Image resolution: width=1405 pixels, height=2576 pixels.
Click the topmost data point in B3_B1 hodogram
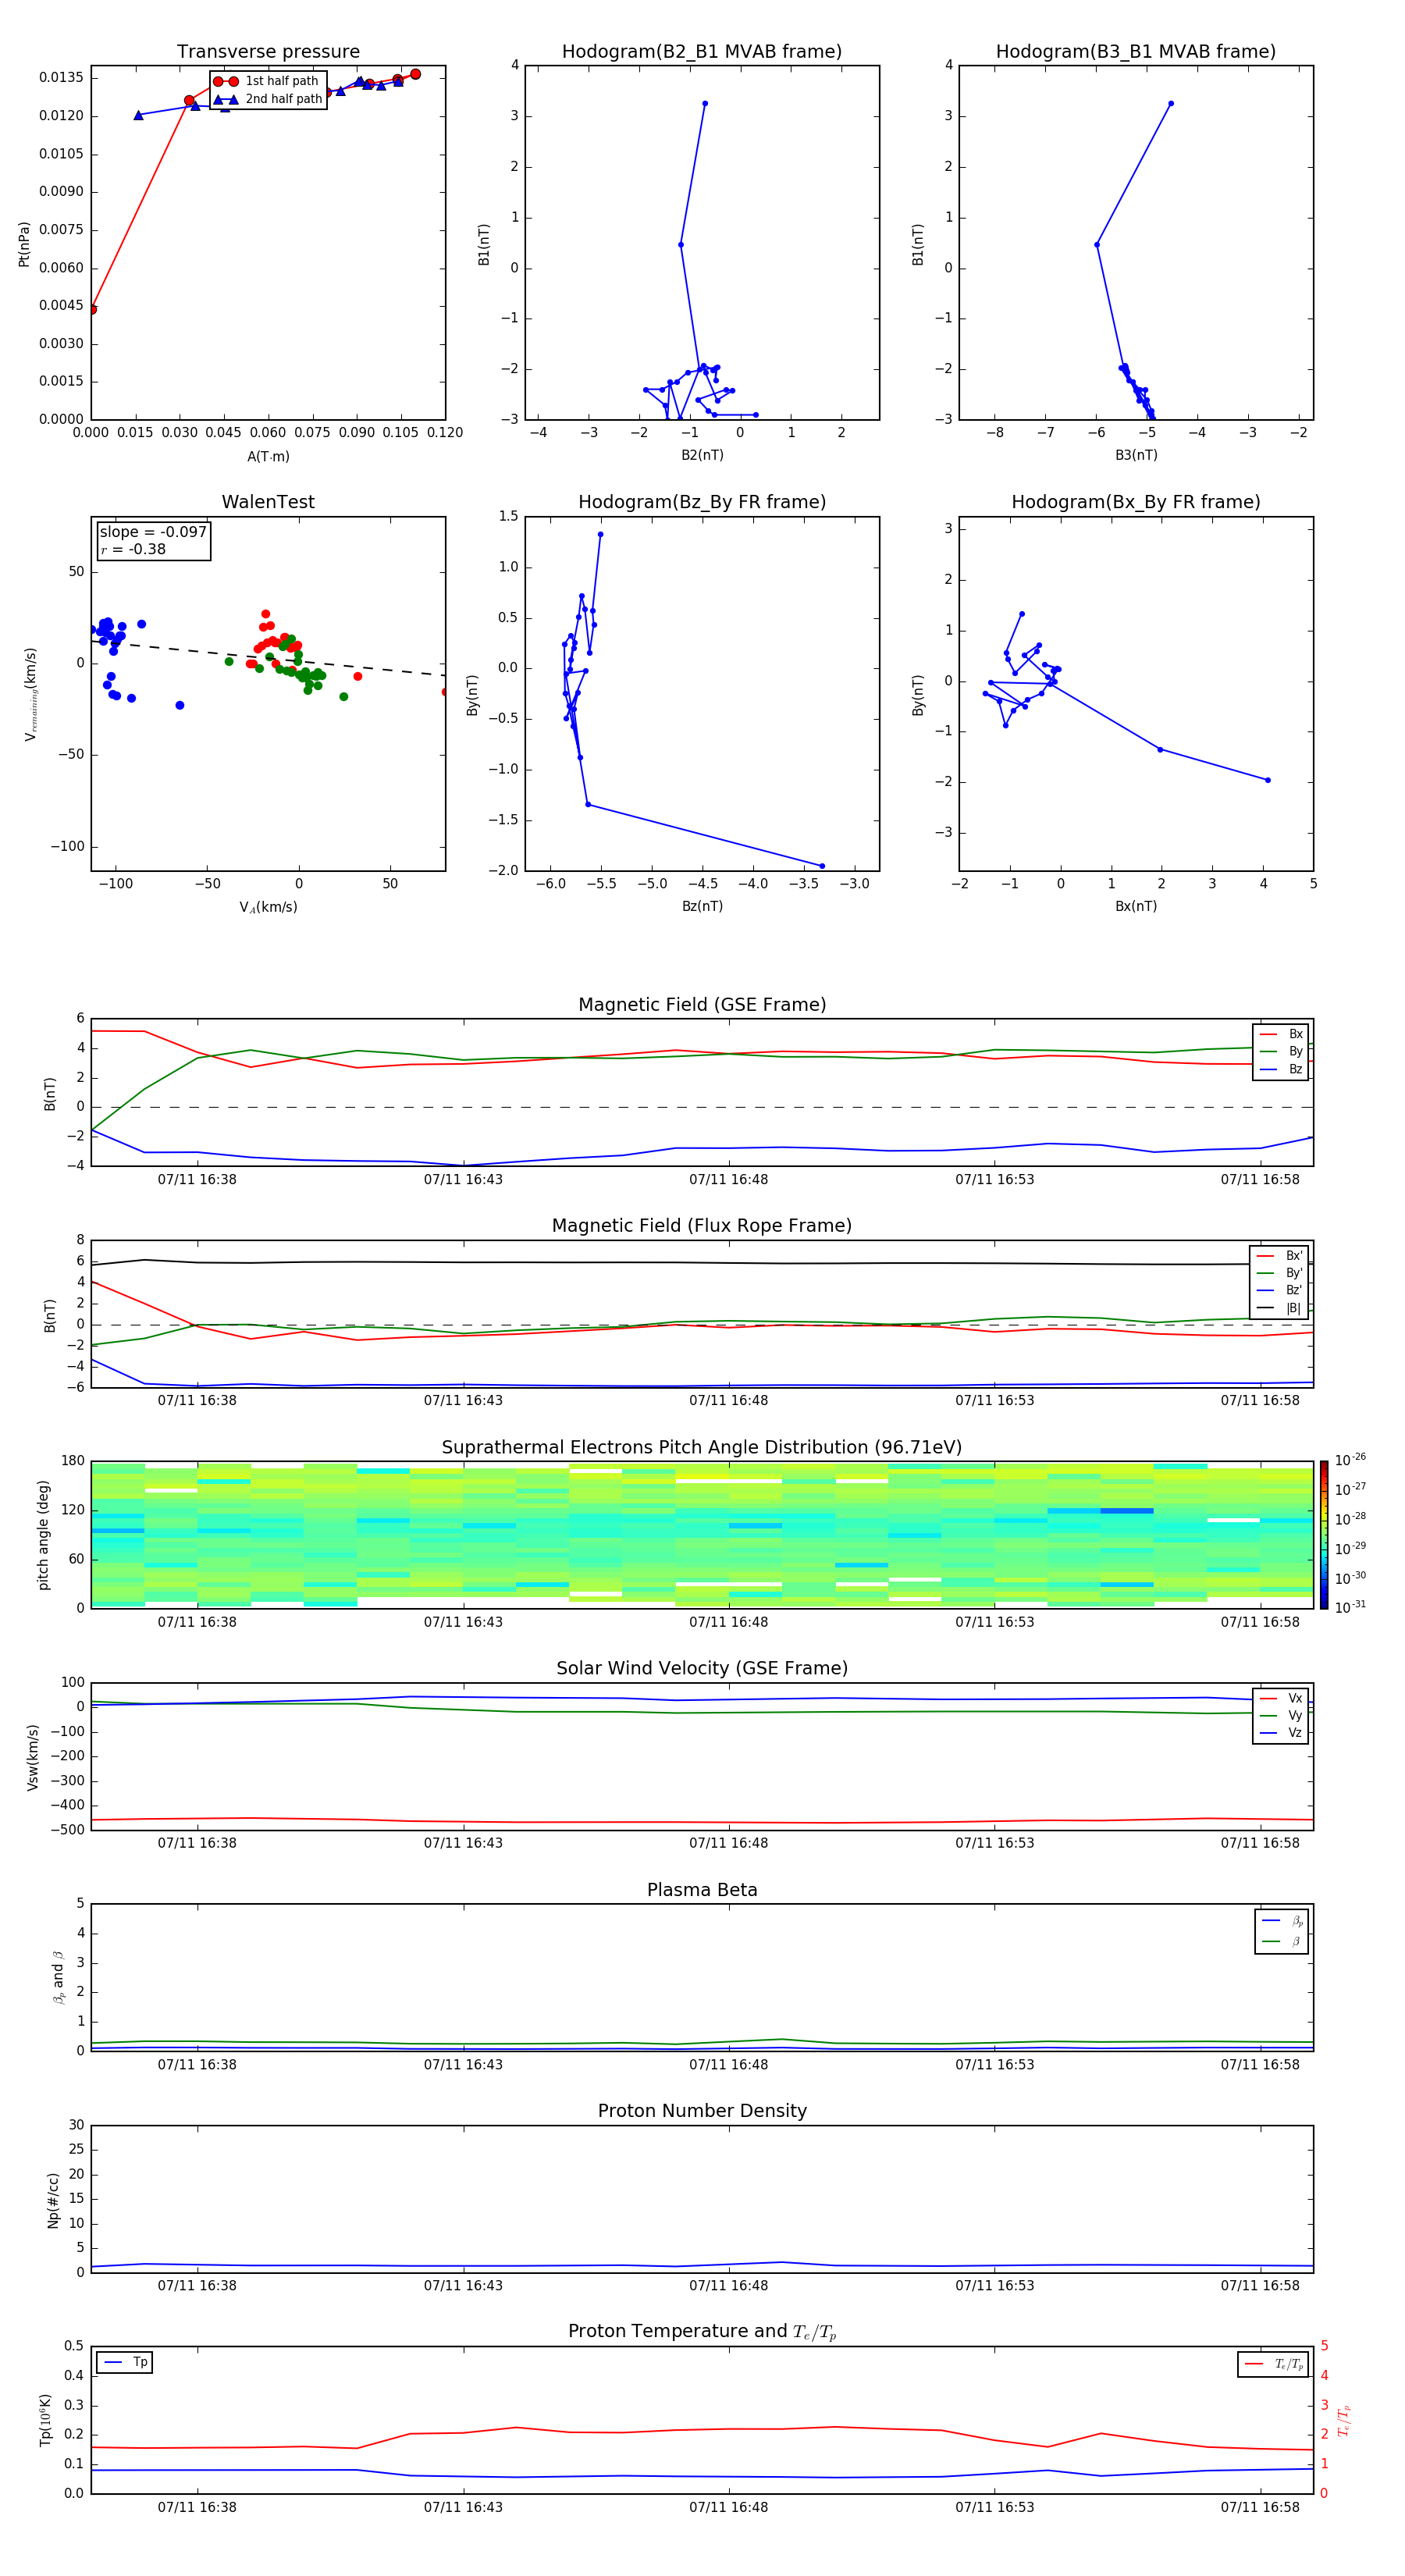[x=1170, y=103]
